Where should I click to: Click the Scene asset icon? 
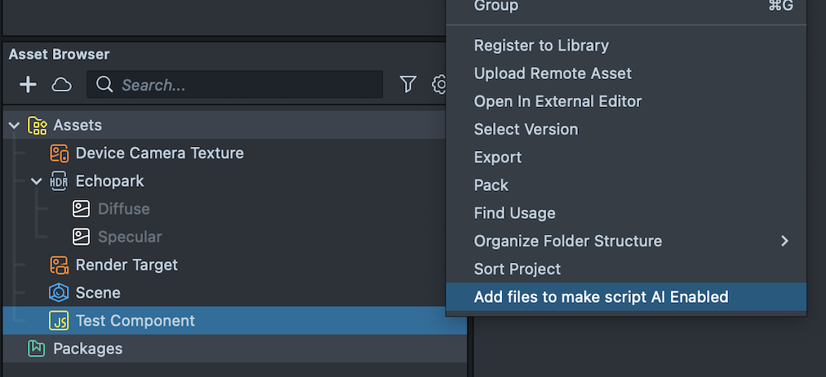(x=59, y=293)
